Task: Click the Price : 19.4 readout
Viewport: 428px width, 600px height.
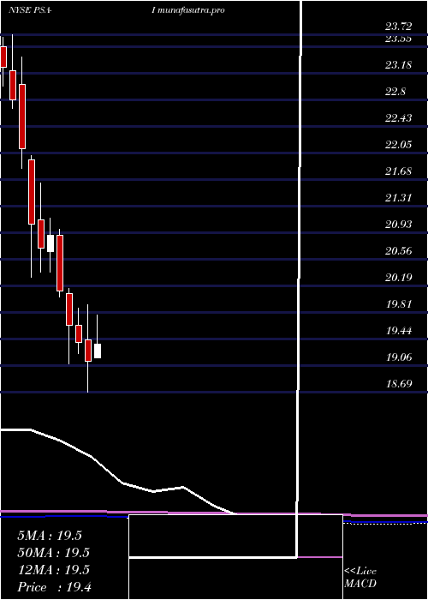Action: (53, 587)
